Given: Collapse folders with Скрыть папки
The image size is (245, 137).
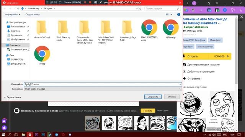Looking at the screenshot, I should tap(12, 97).
